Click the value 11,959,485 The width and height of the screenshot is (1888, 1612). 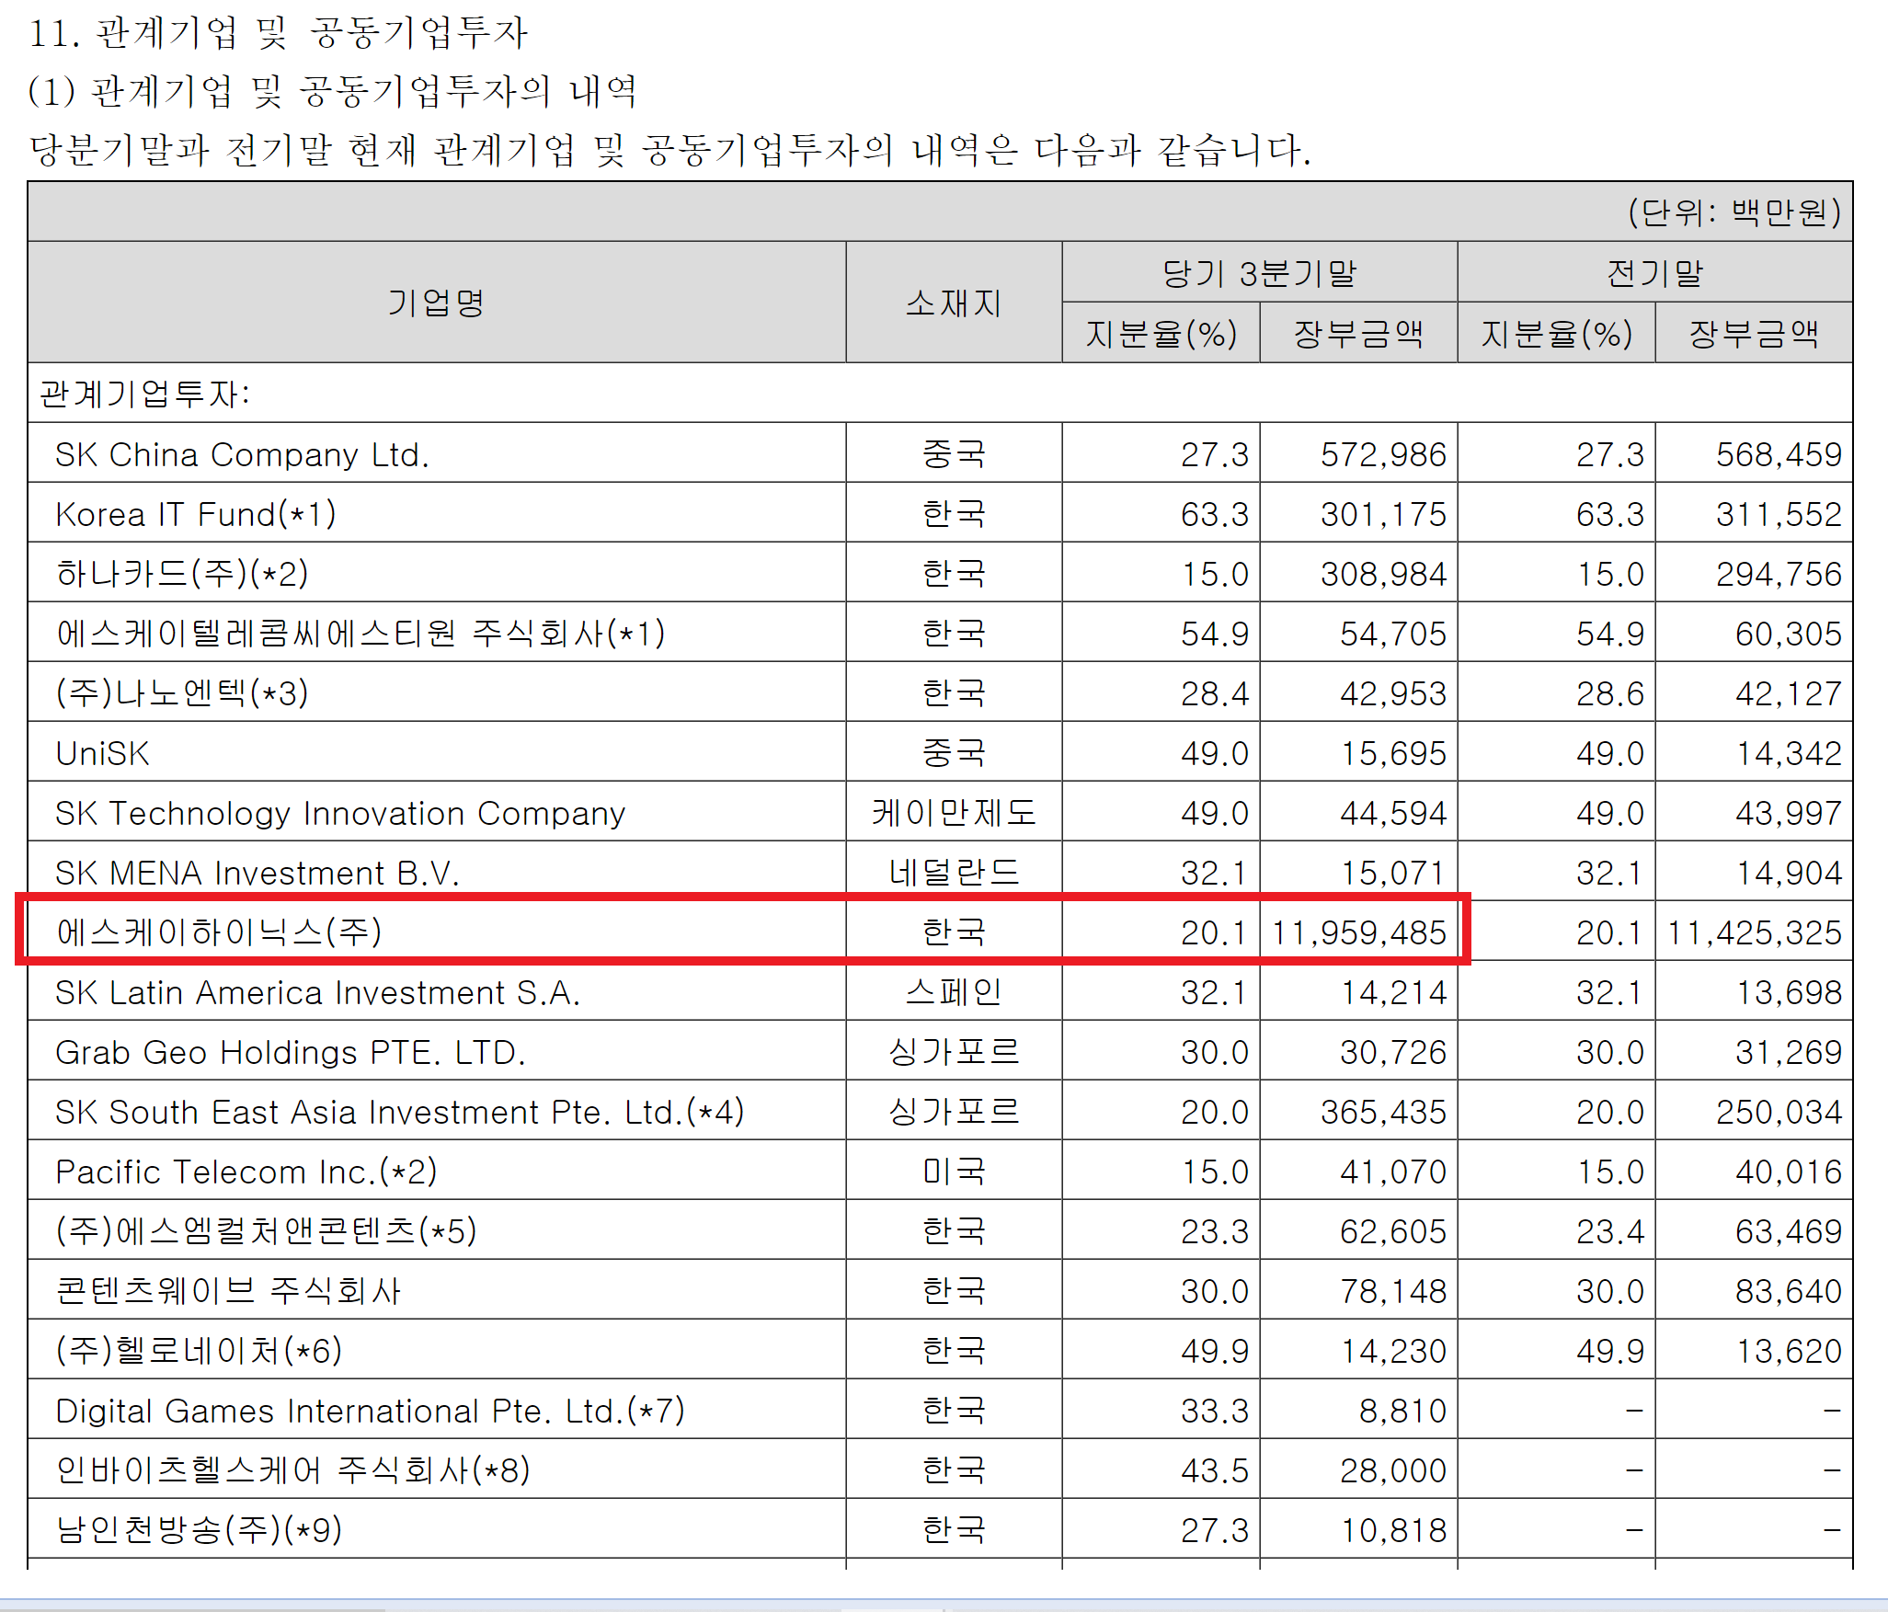click(x=1359, y=932)
